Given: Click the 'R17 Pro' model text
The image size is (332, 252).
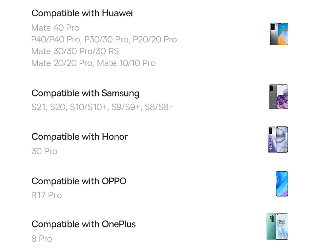Looking at the screenshot, I should [46, 195].
